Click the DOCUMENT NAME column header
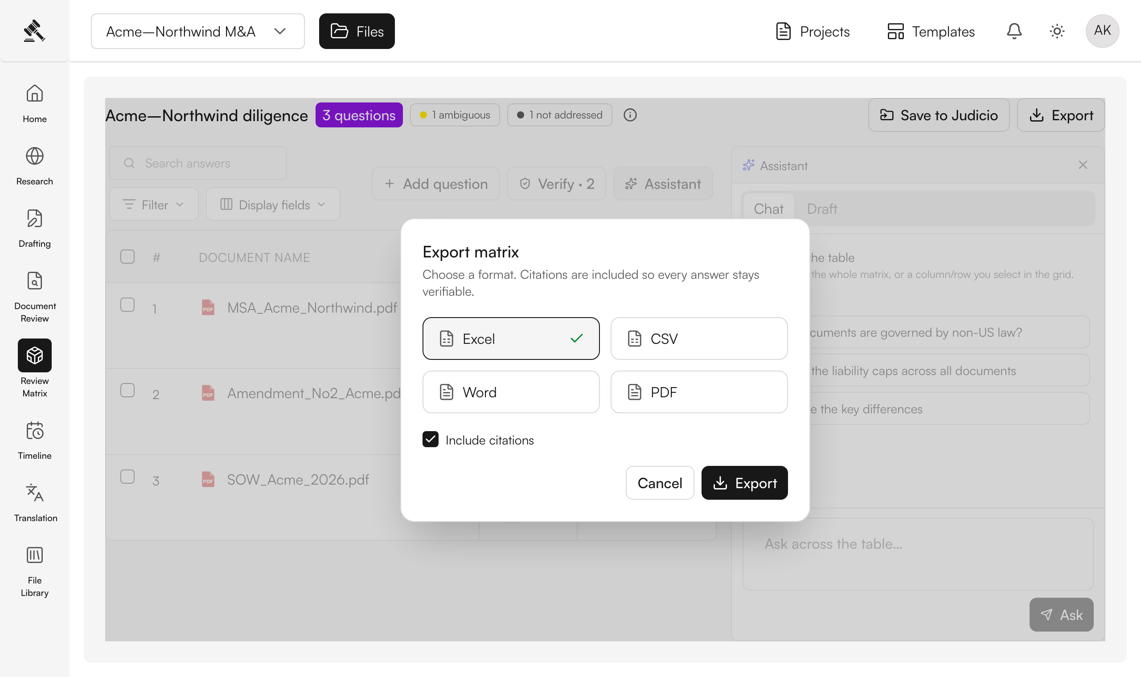This screenshot has width=1141, height=677. point(254,257)
